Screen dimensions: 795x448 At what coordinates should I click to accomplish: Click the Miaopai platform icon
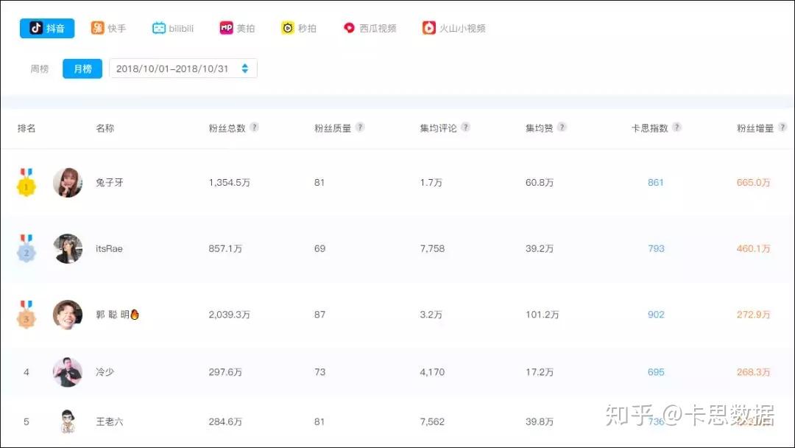pos(288,28)
